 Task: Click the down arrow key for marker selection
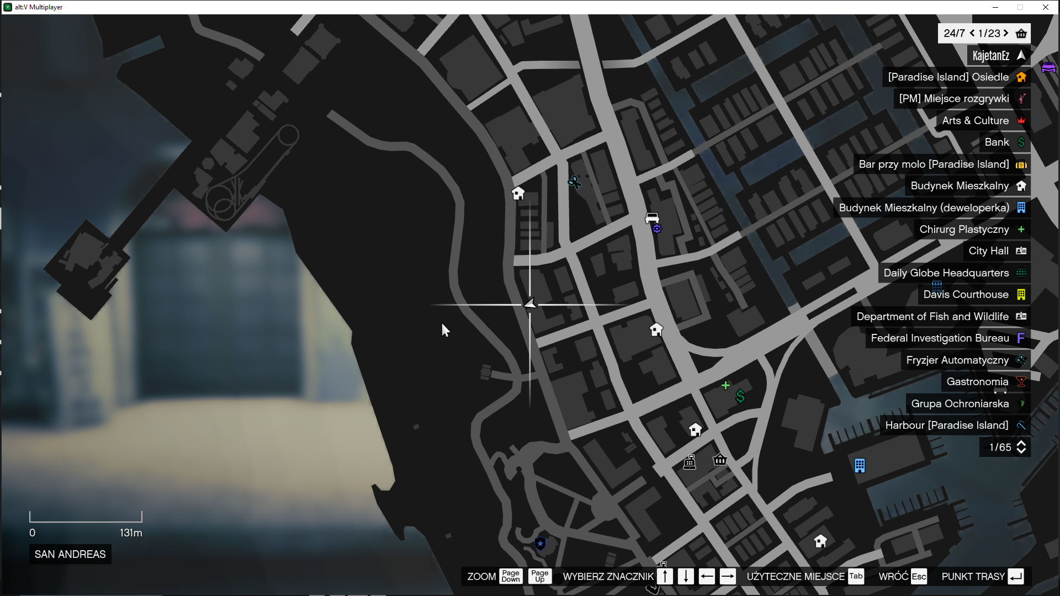[686, 576]
